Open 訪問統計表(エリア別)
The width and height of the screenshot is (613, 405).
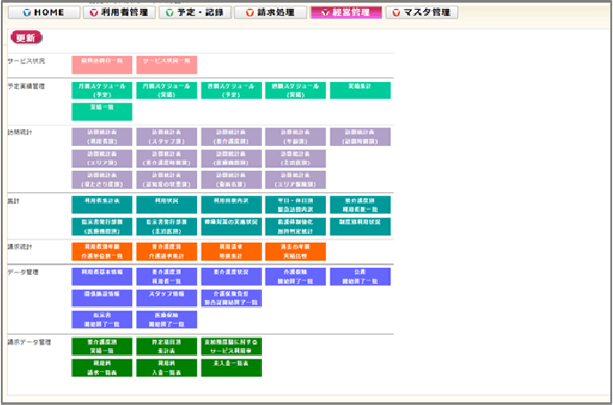[102, 158]
